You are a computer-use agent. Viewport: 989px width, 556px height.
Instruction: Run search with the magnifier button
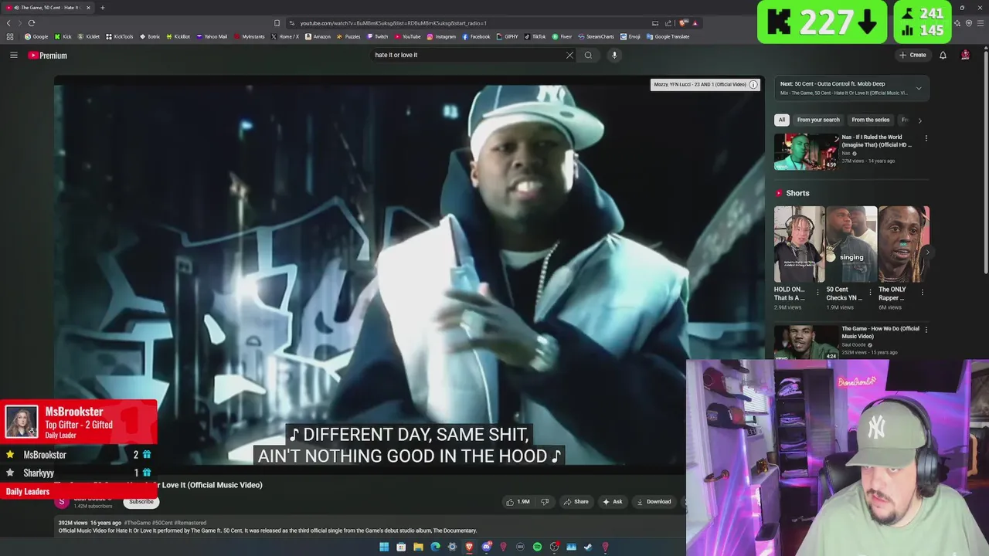pos(588,55)
